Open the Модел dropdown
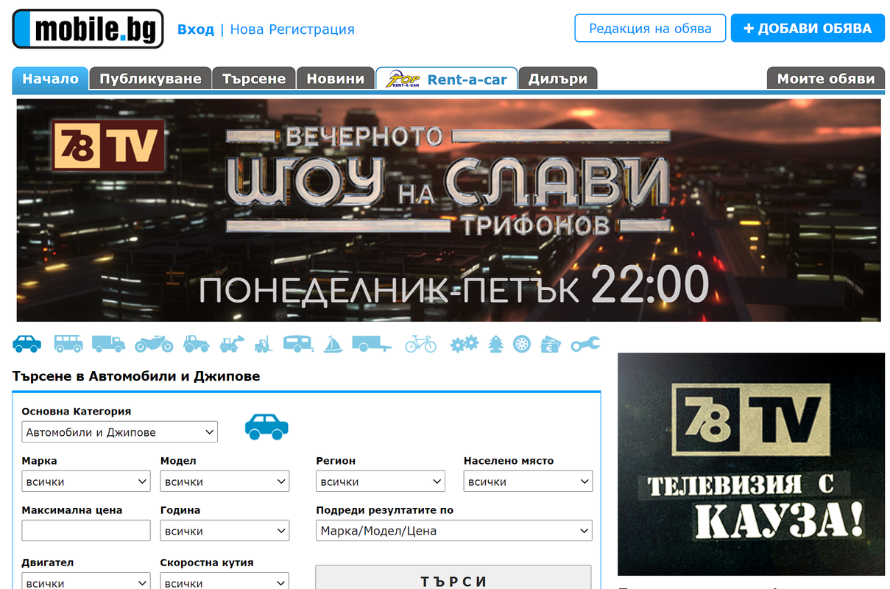 225,482
